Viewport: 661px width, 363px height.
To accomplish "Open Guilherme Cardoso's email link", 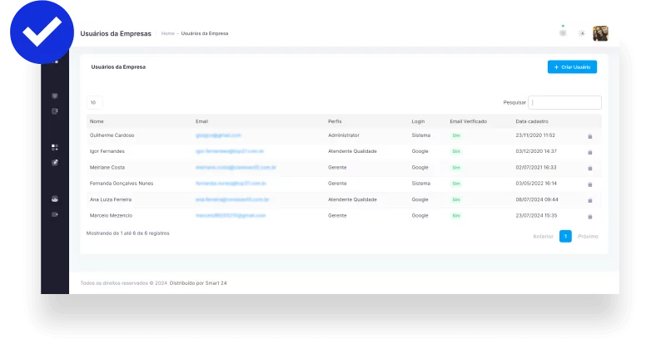I will pos(218,135).
